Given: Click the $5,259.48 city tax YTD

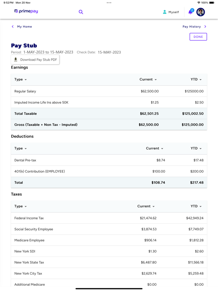Looking at the screenshot, I should coord(196,274).
